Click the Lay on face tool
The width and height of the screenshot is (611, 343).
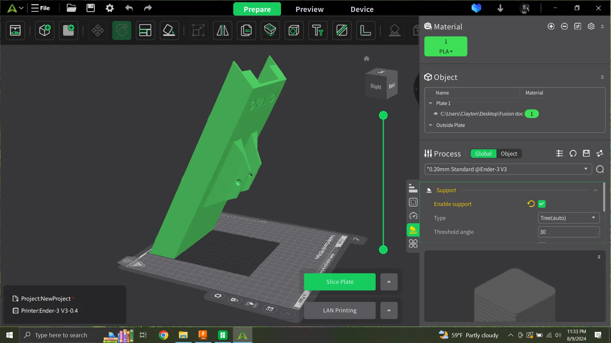[169, 30]
